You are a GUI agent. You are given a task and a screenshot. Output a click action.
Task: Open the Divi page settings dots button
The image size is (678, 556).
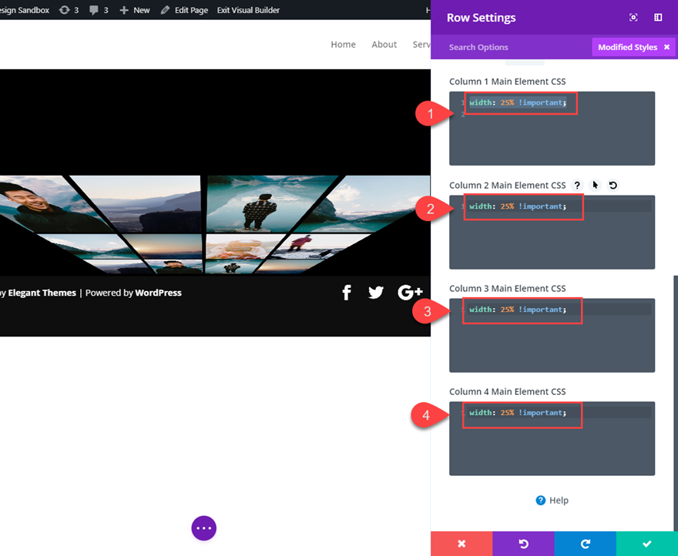click(x=203, y=528)
